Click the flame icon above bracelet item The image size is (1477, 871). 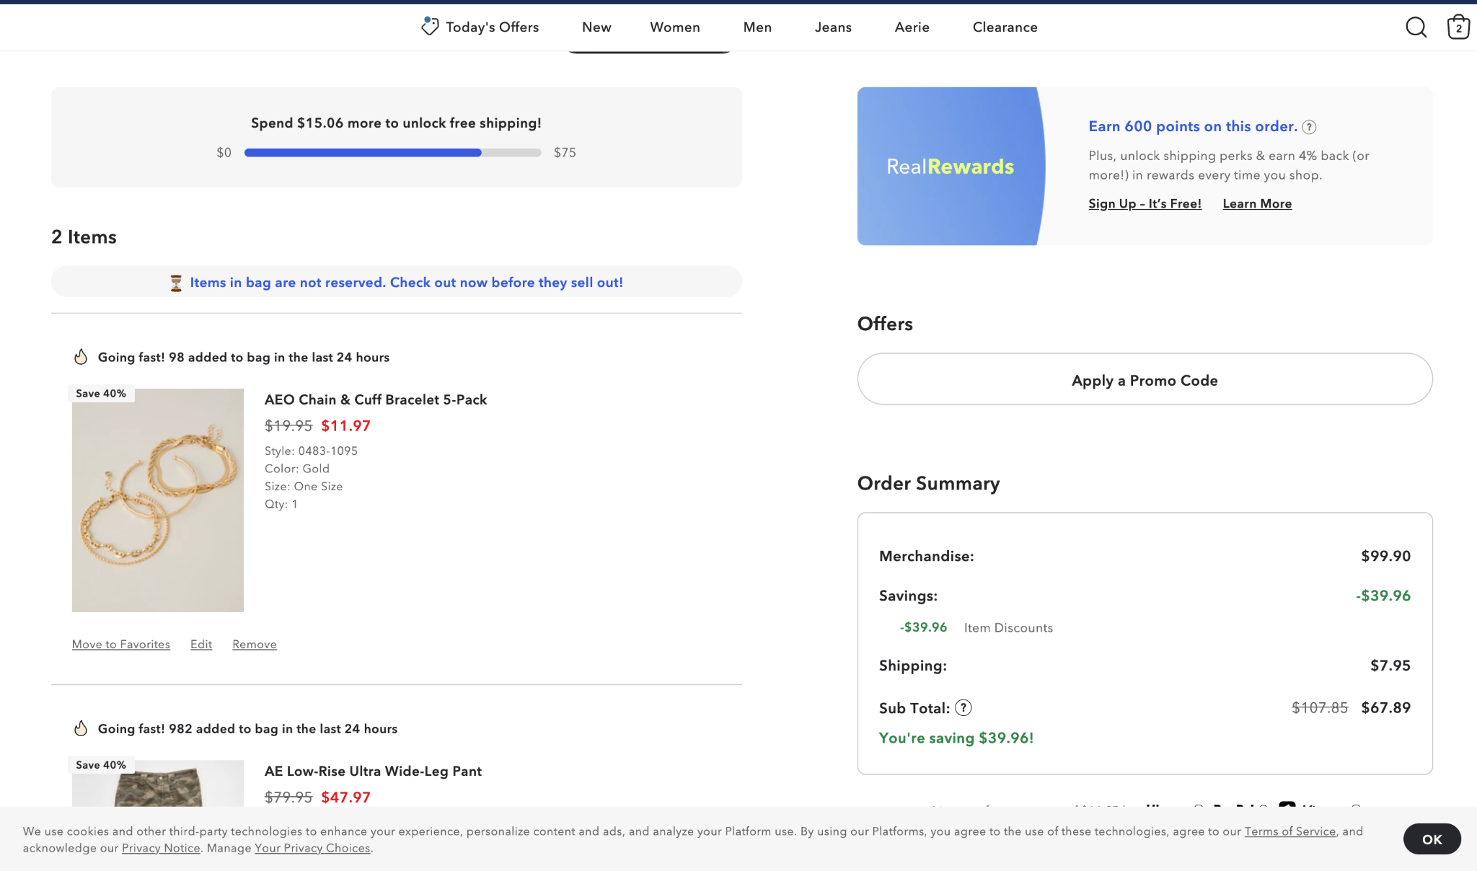81,357
